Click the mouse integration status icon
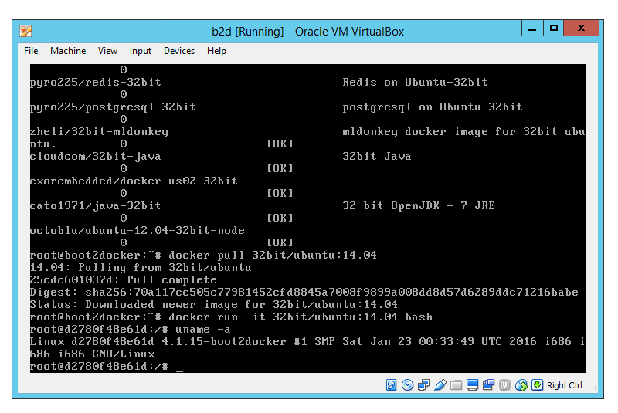Image resolution: width=618 pixels, height=413 pixels. click(x=521, y=384)
